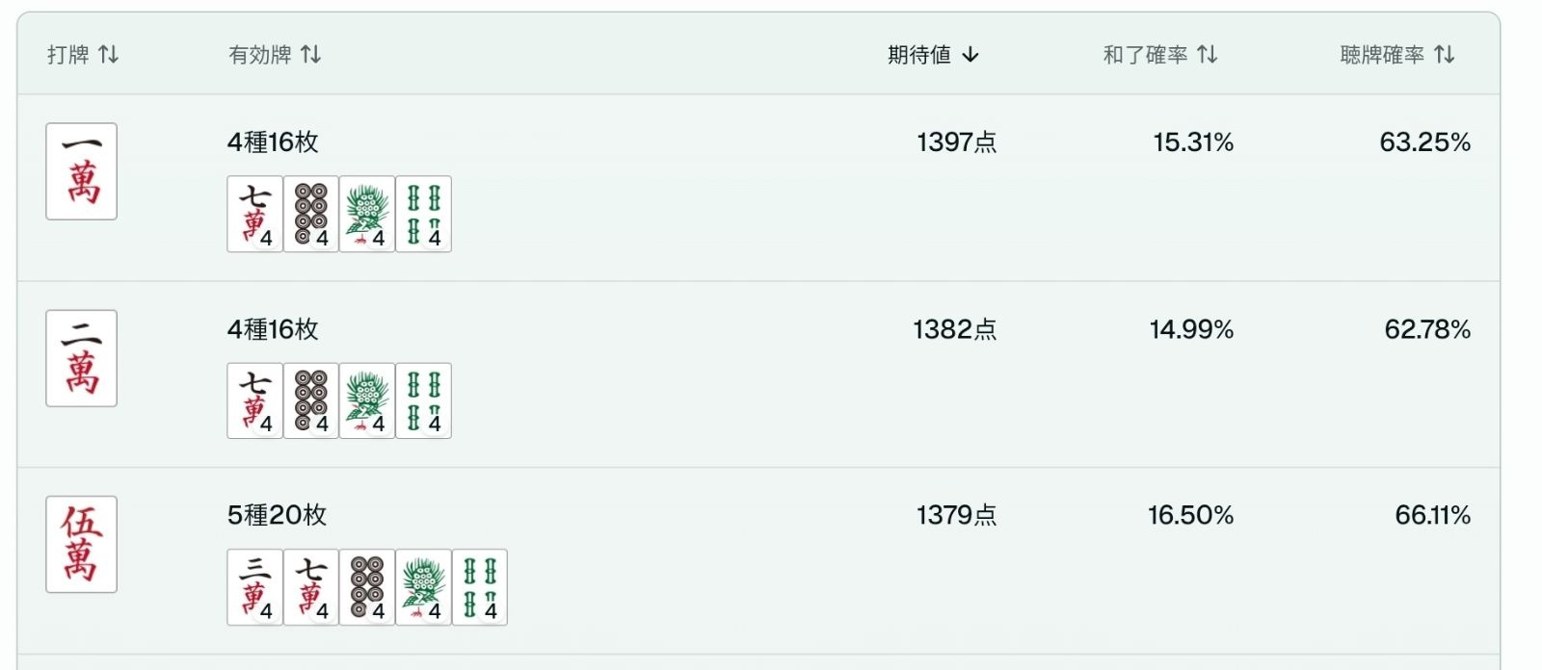
Task: Click 七萬 tile in second row
Action: click(x=254, y=400)
